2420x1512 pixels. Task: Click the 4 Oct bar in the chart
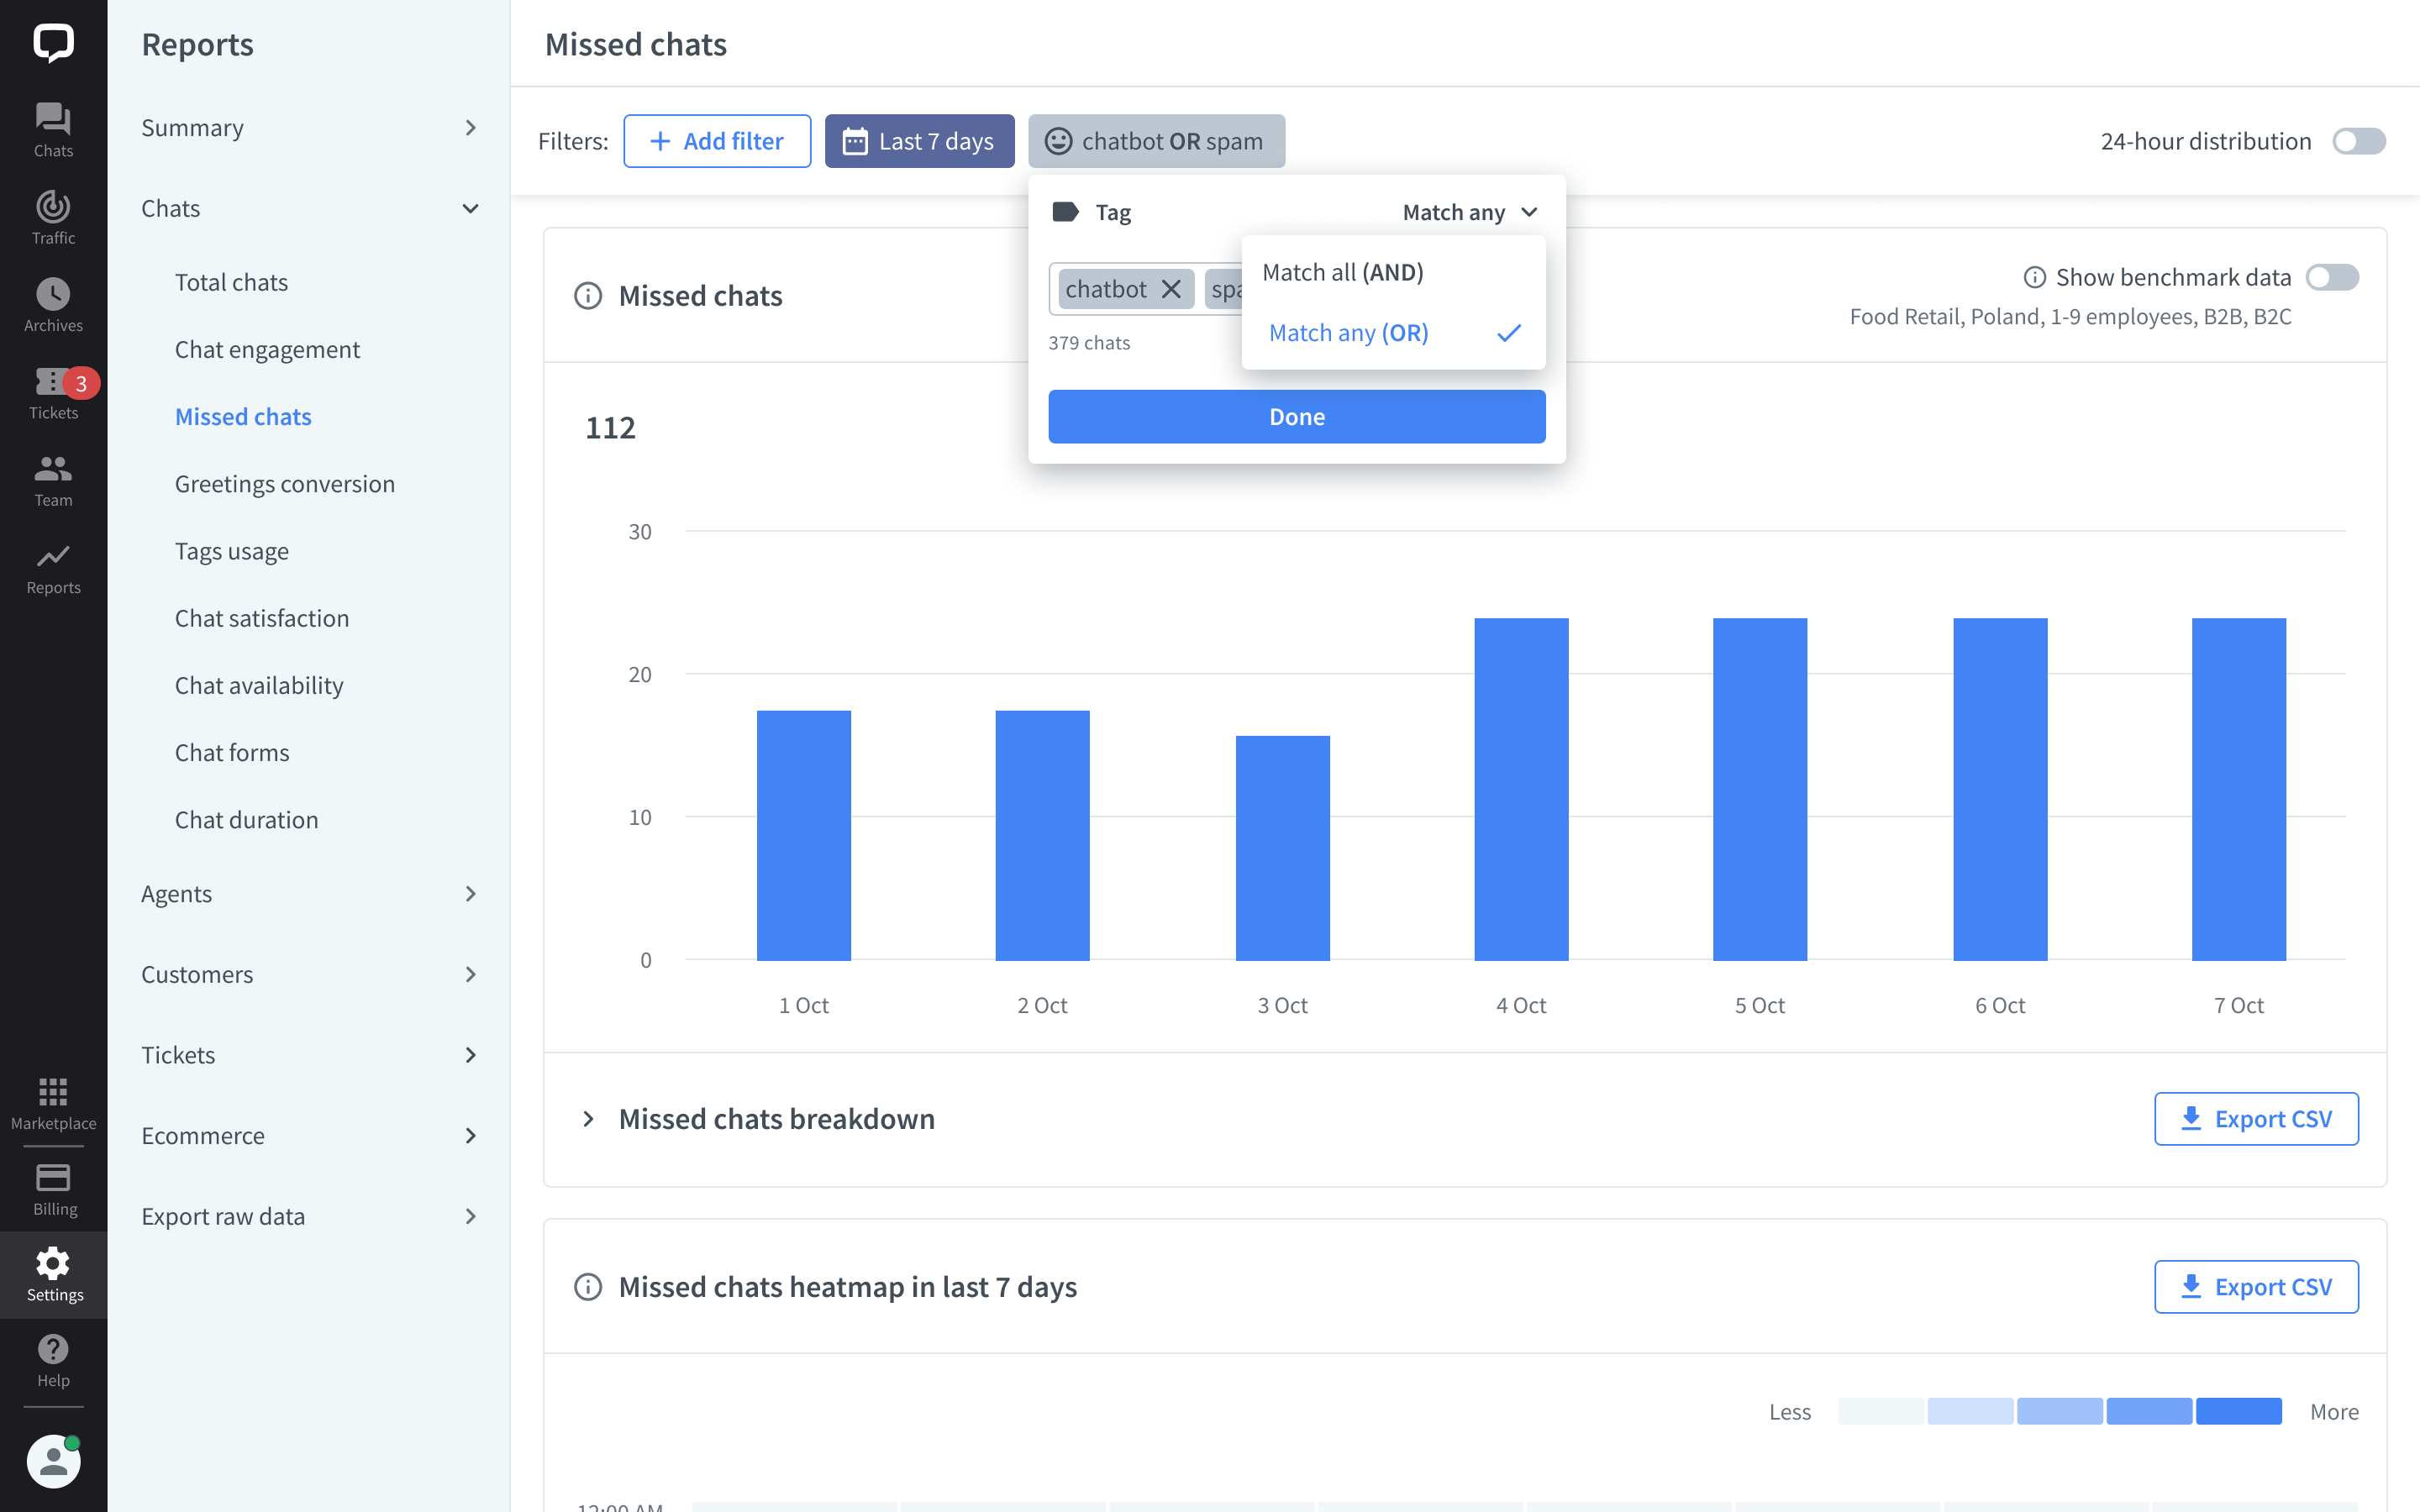click(1521, 789)
